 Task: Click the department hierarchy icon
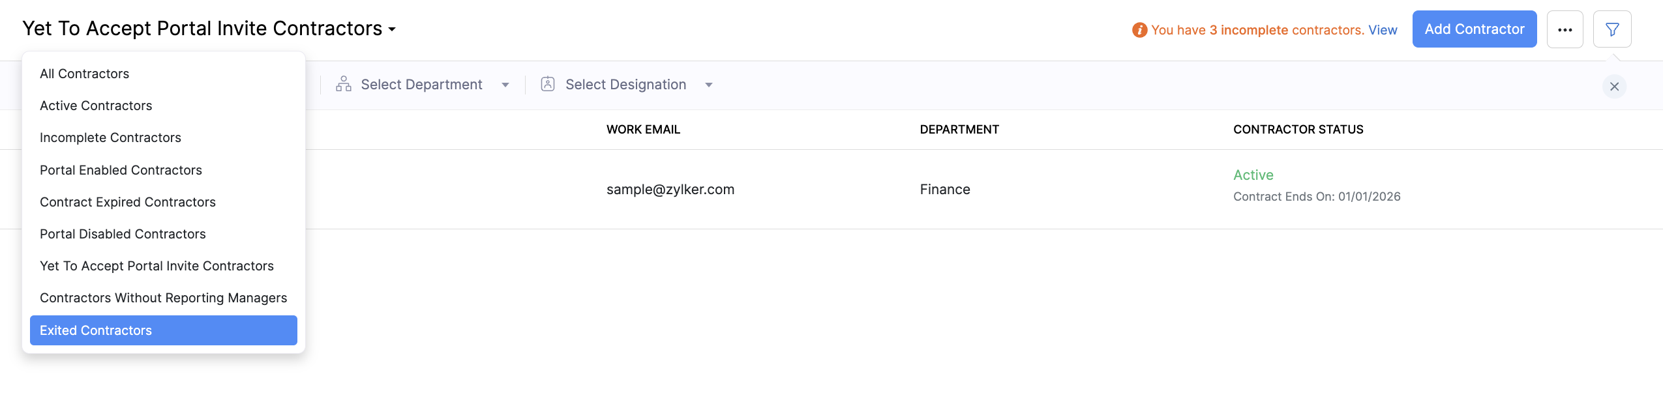[344, 84]
